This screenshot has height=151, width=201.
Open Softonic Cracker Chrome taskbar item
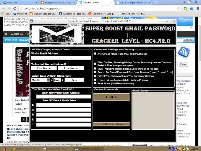(x=25, y=149)
